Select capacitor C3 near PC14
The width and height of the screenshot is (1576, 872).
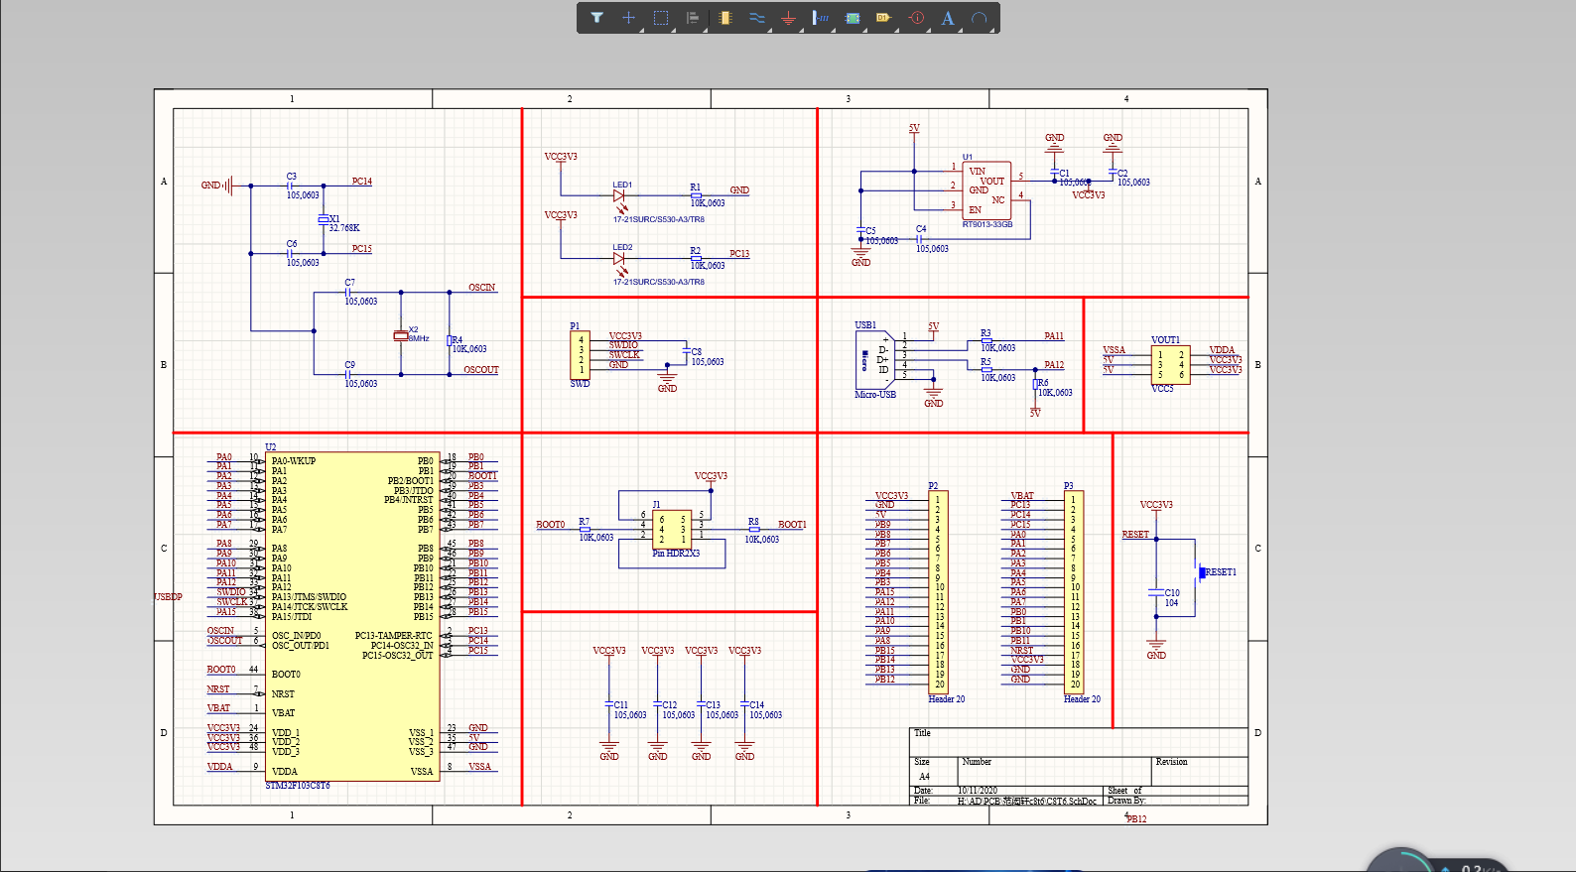tap(291, 186)
